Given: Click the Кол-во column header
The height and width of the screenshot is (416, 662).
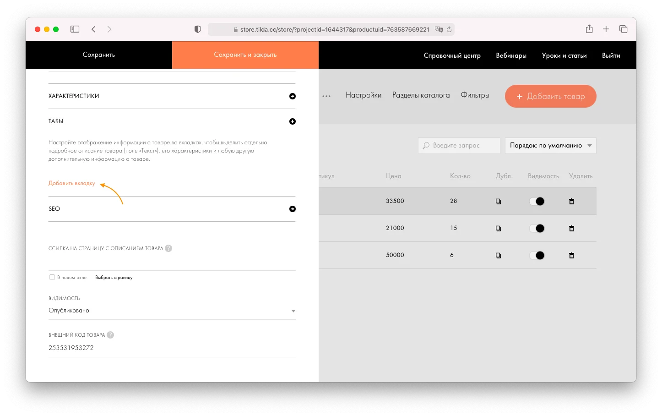Looking at the screenshot, I should (x=460, y=176).
